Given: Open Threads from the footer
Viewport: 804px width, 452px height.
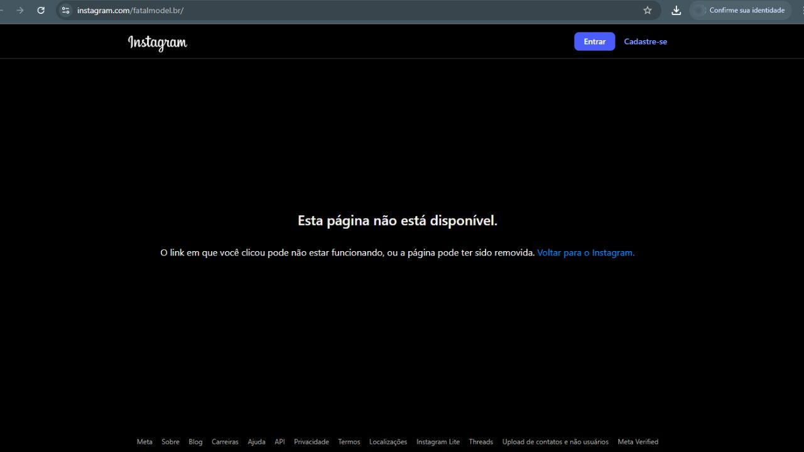Looking at the screenshot, I should coord(481,442).
